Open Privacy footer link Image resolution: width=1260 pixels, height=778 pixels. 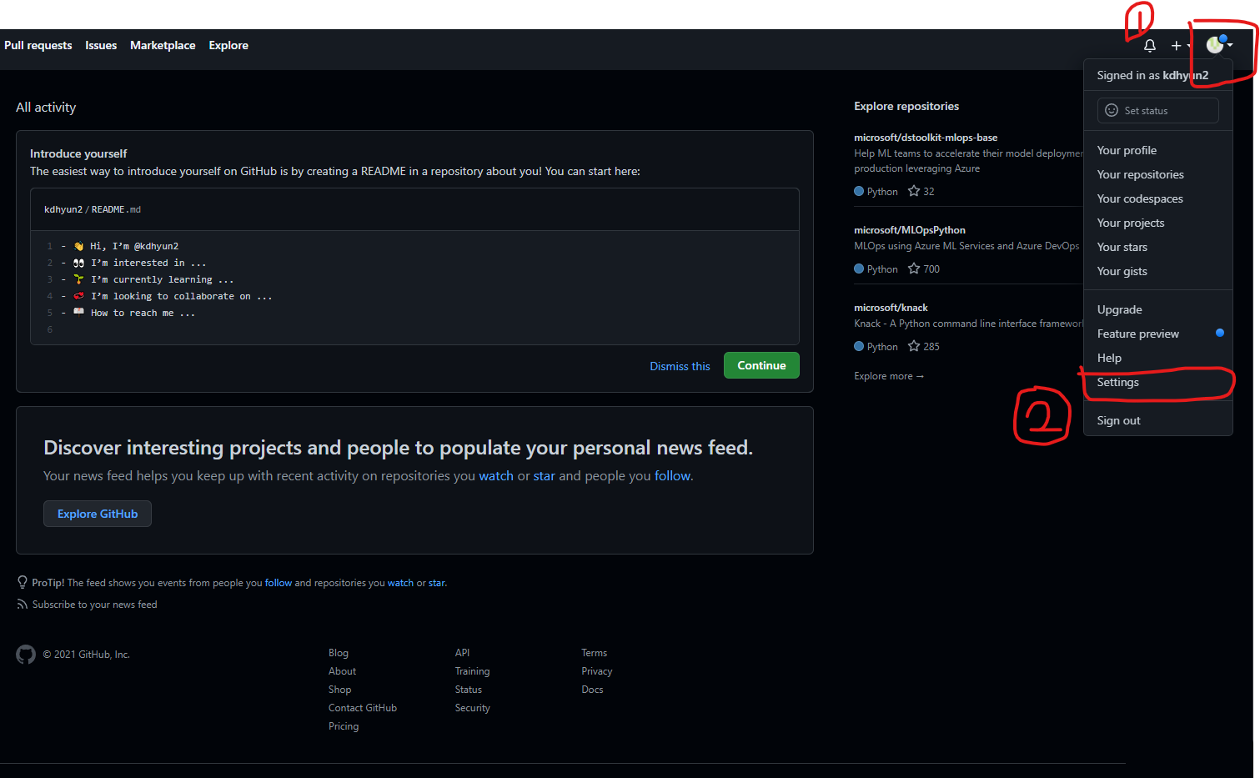(597, 671)
